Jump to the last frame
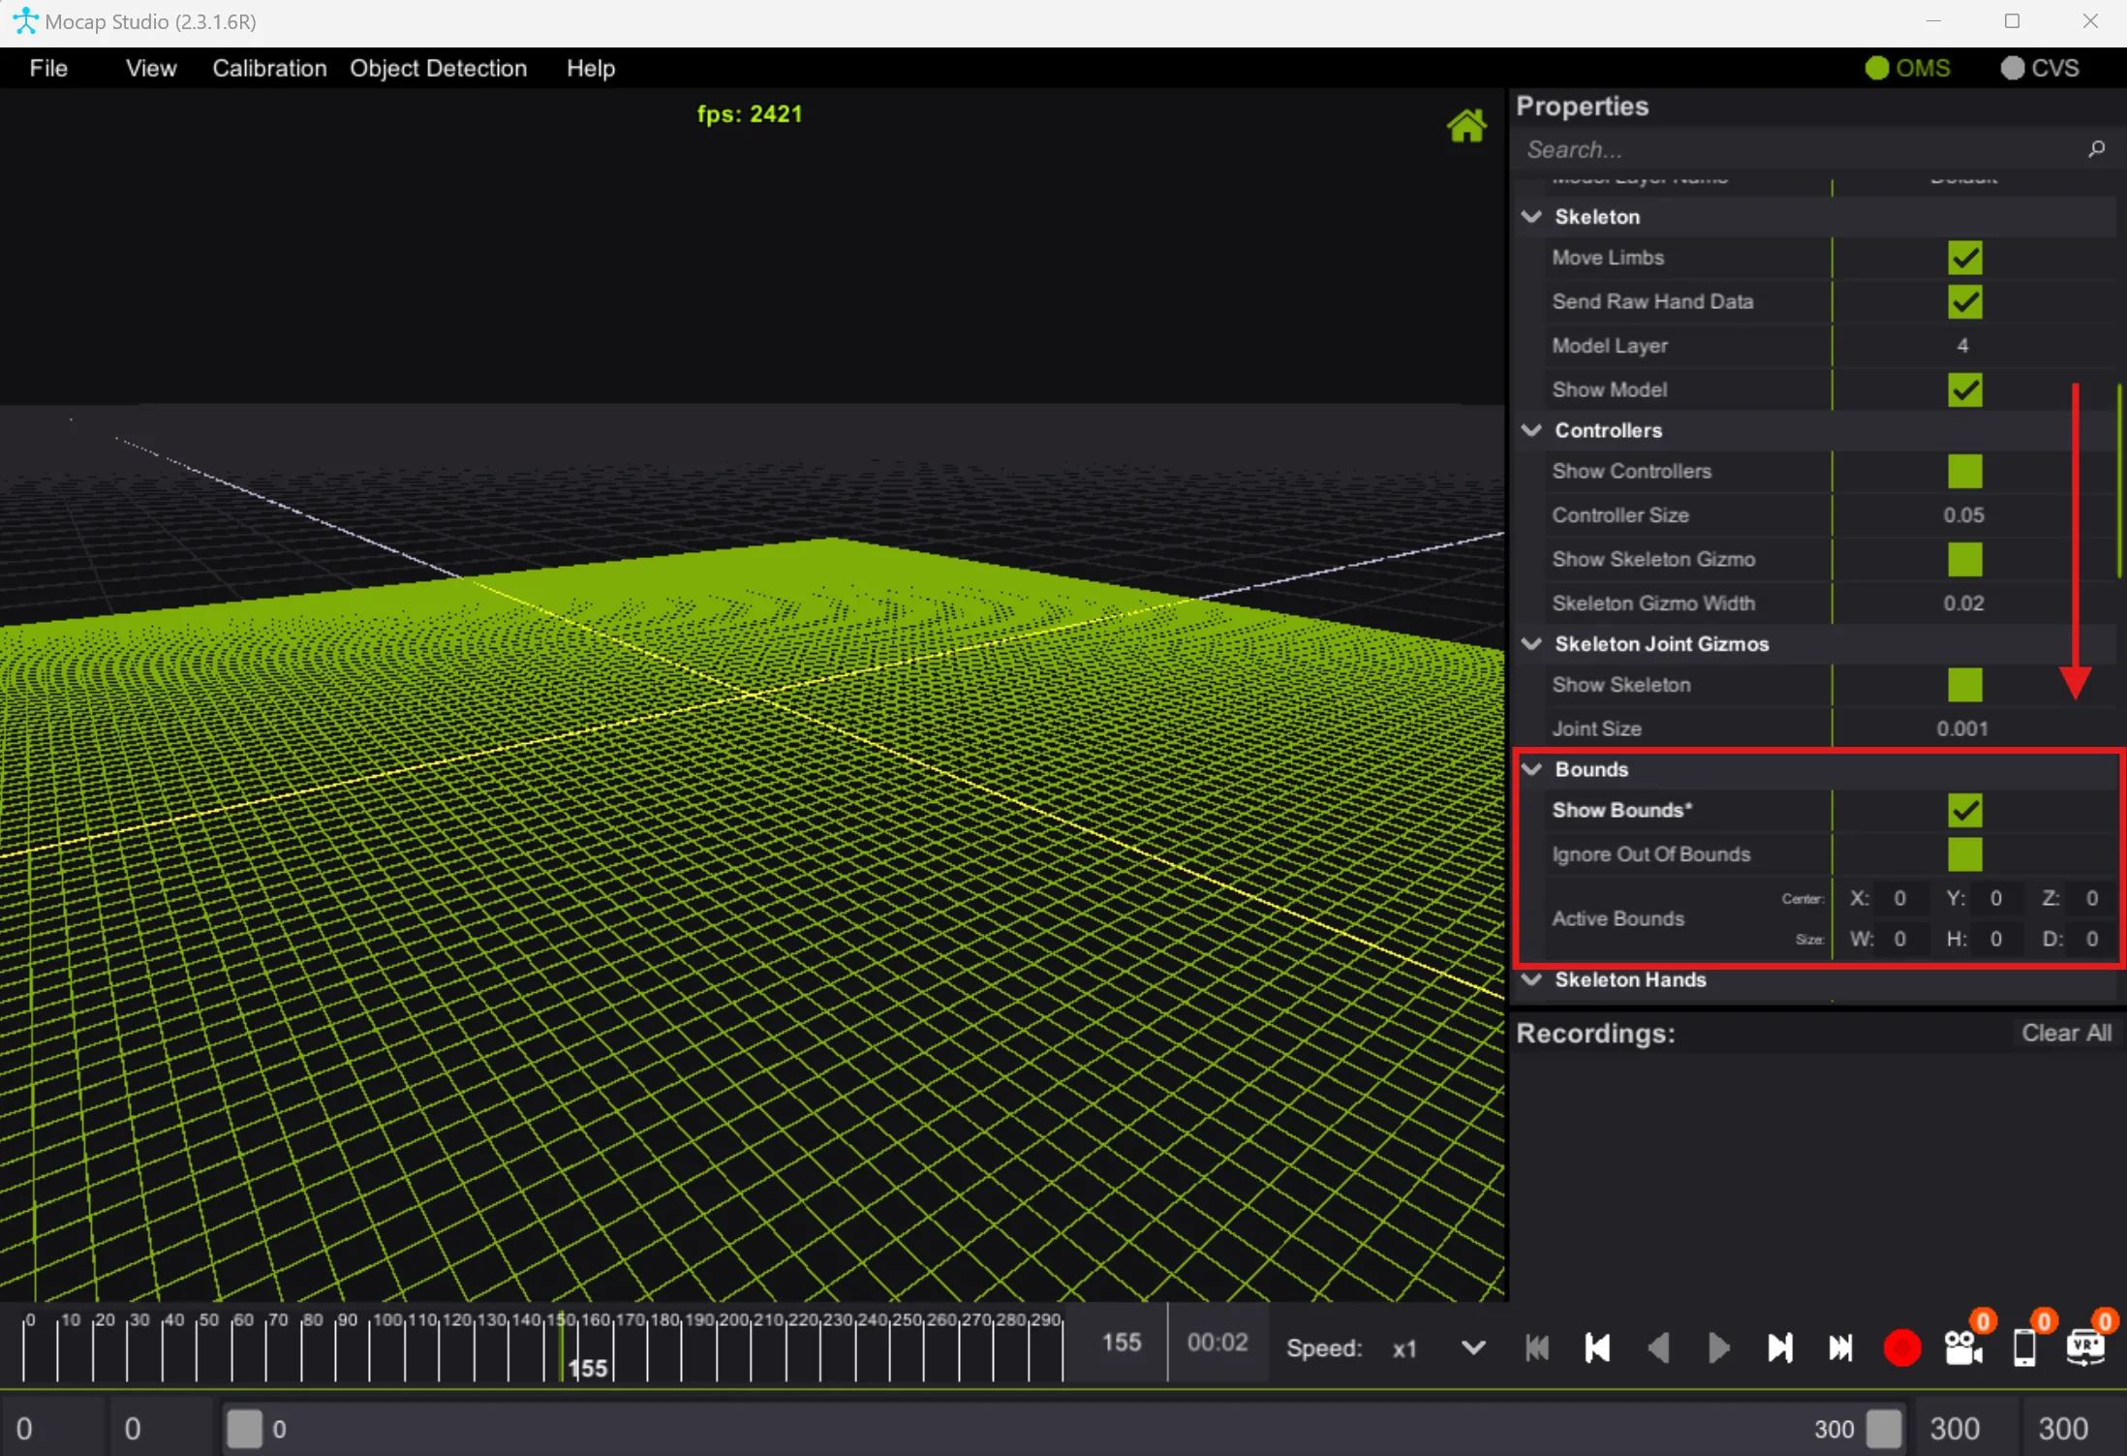Image resolution: width=2127 pixels, height=1456 pixels. point(1841,1348)
